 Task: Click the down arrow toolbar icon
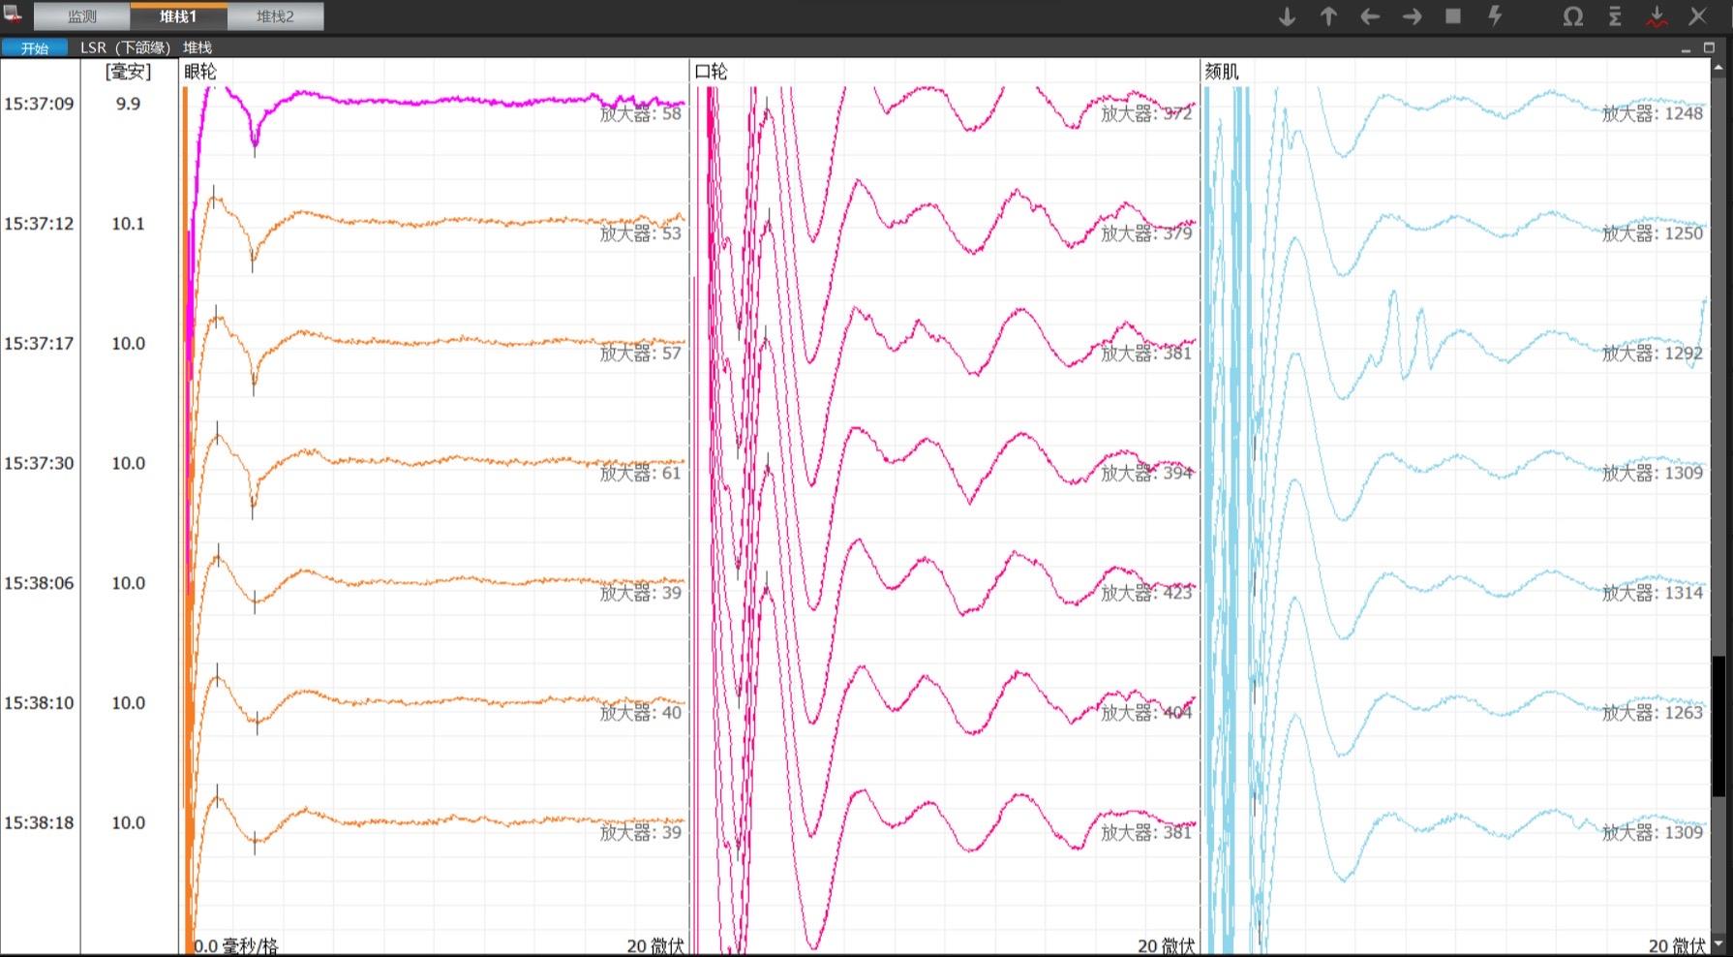[1287, 16]
